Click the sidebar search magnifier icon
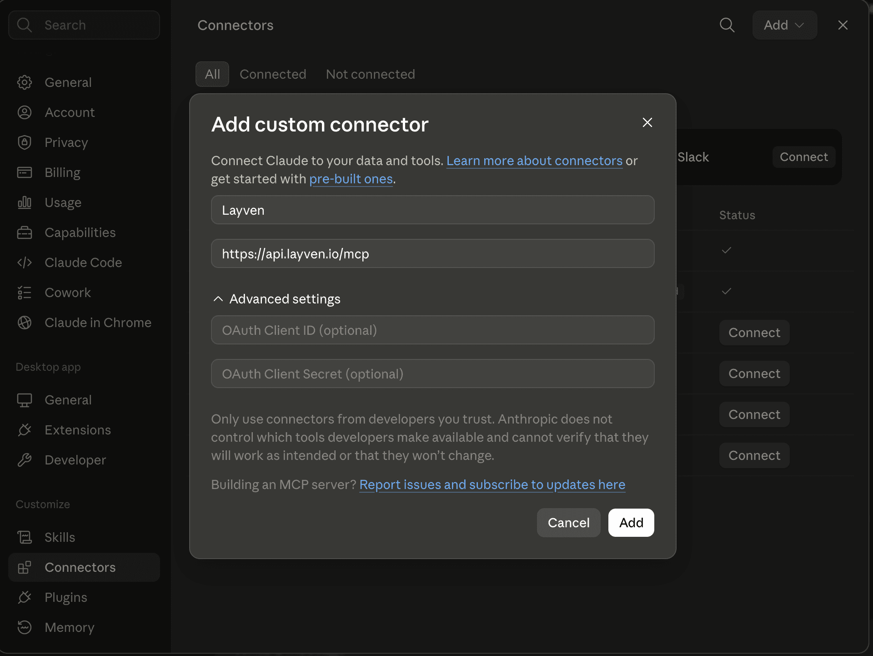 coord(24,25)
